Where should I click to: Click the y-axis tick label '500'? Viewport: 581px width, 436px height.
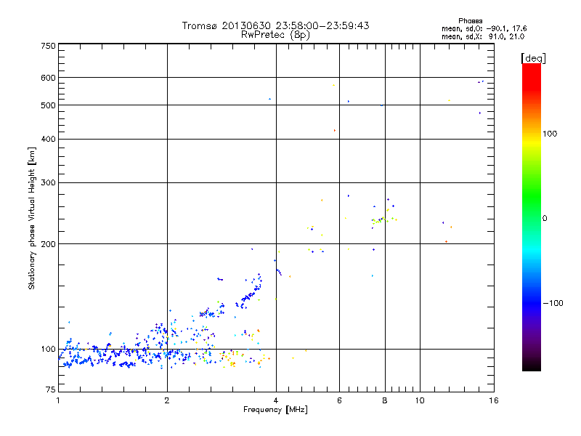pos(48,105)
